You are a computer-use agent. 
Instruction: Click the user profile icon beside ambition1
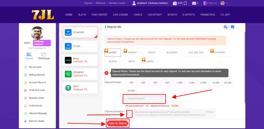pyautogui.click(x=134, y=3)
